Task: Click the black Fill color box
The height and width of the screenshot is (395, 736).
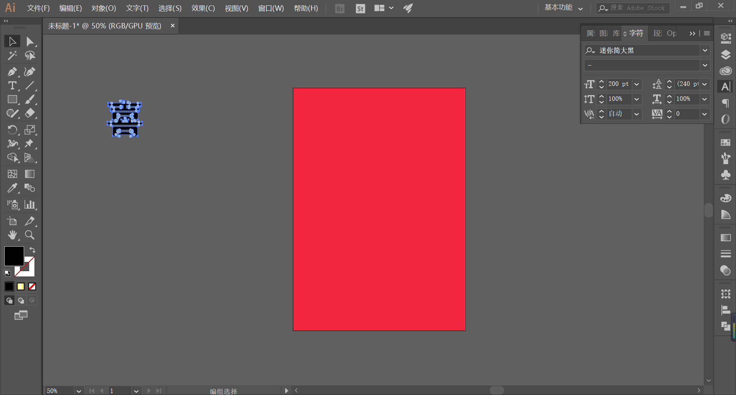Action: coord(14,256)
